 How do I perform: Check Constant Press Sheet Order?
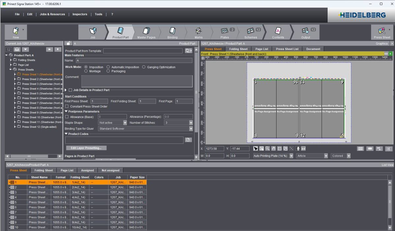pyautogui.click(x=67, y=106)
